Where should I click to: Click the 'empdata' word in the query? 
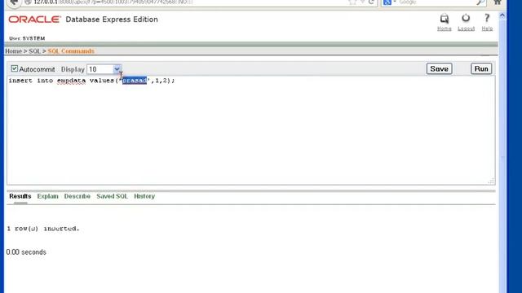71,81
